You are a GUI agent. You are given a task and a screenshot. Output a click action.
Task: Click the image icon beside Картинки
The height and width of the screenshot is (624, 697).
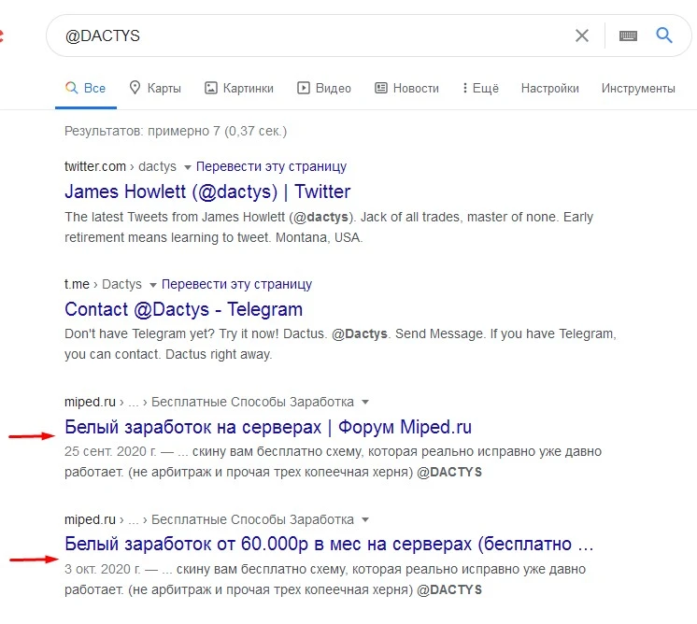[211, 88]
